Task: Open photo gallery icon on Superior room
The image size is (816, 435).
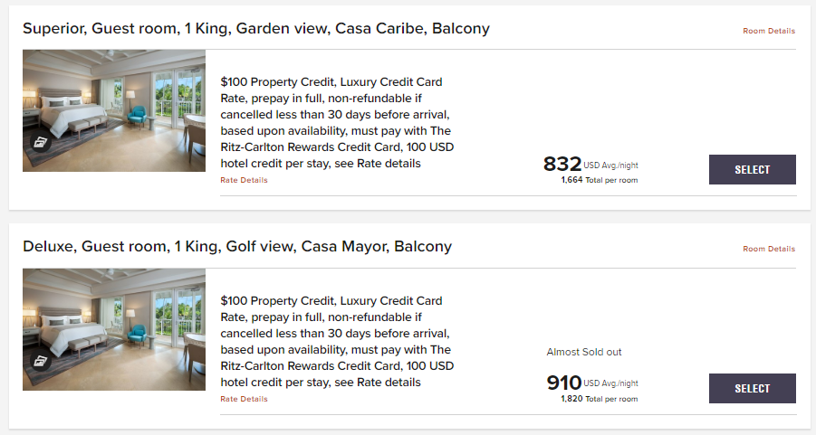Action: click(x=41, y=142)
